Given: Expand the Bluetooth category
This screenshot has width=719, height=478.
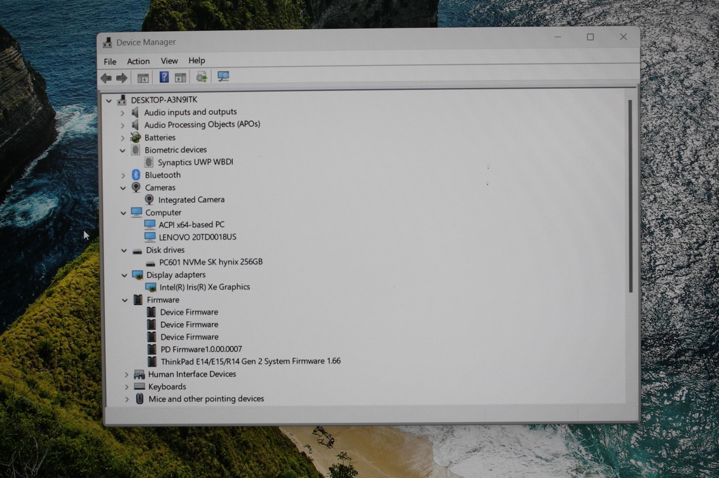Looking at the screenshot, I should click(123, 176).
